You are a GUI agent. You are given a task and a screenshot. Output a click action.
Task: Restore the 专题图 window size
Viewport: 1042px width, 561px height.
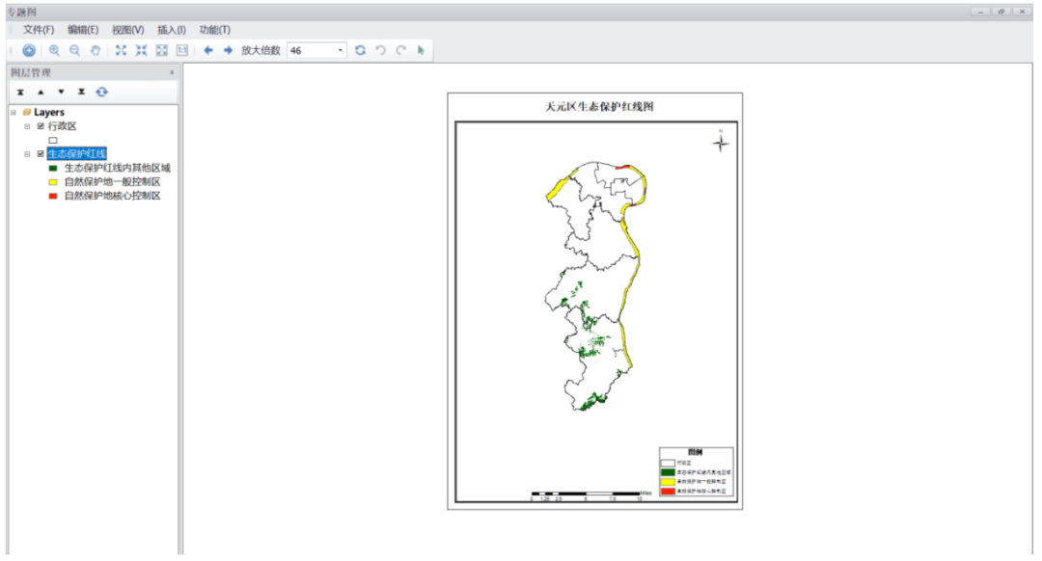click(1001, 12)
